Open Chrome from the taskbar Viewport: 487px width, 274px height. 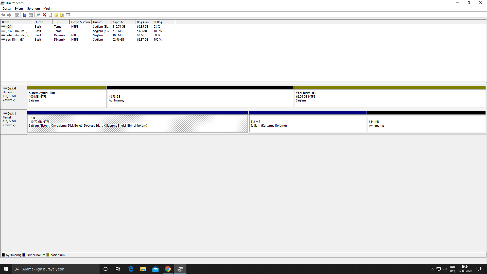click(168, 269)
